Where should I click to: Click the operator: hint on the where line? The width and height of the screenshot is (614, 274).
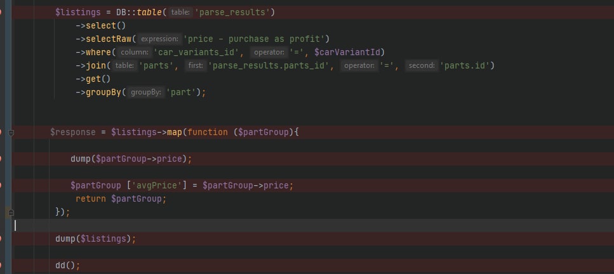point(269,53)
